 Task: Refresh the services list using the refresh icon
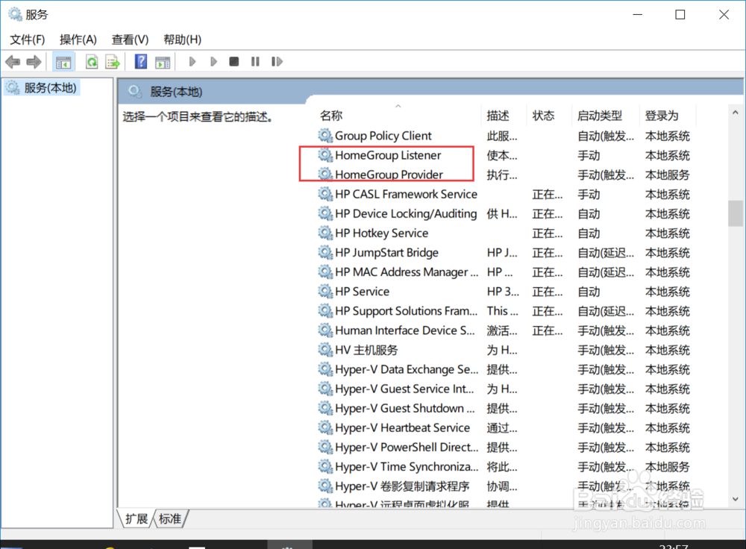tap(91, 61)
